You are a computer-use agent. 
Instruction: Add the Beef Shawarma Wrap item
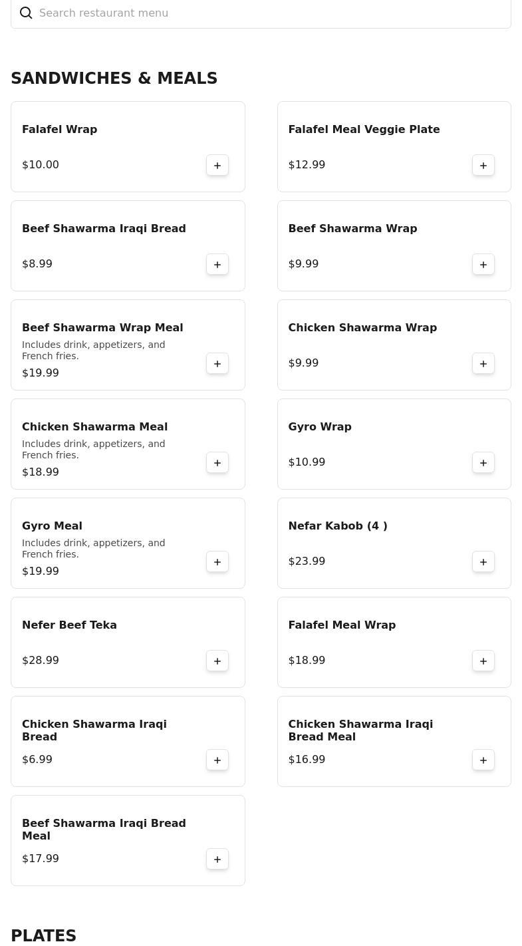coord(483,265)
